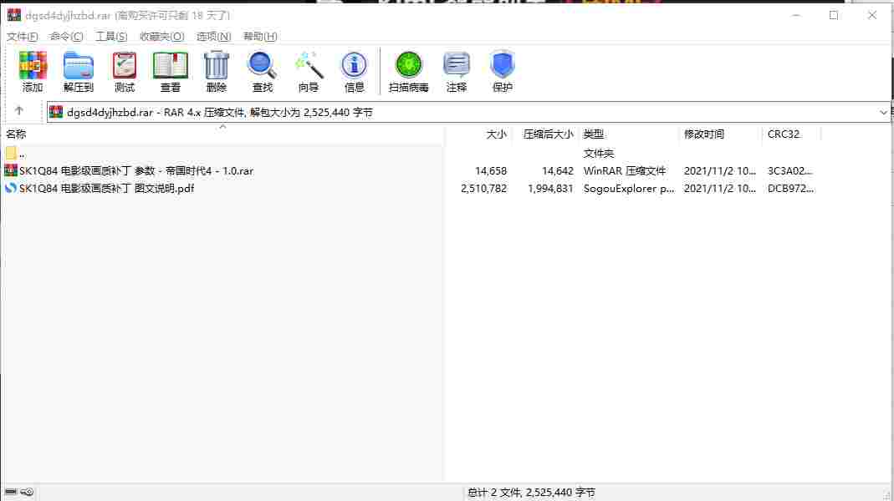Open the Options (选项) menu
The width and height of the screenshot is (894, 501).
[214, 37]
